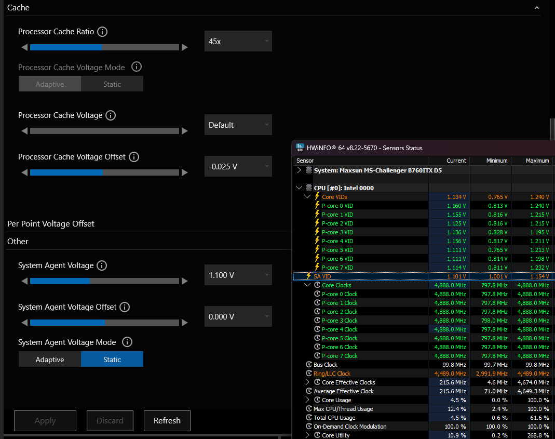This screenshot has width=555, height=439.
Task: Click icon of Total CPU Usage row
Action: (308, 418)
